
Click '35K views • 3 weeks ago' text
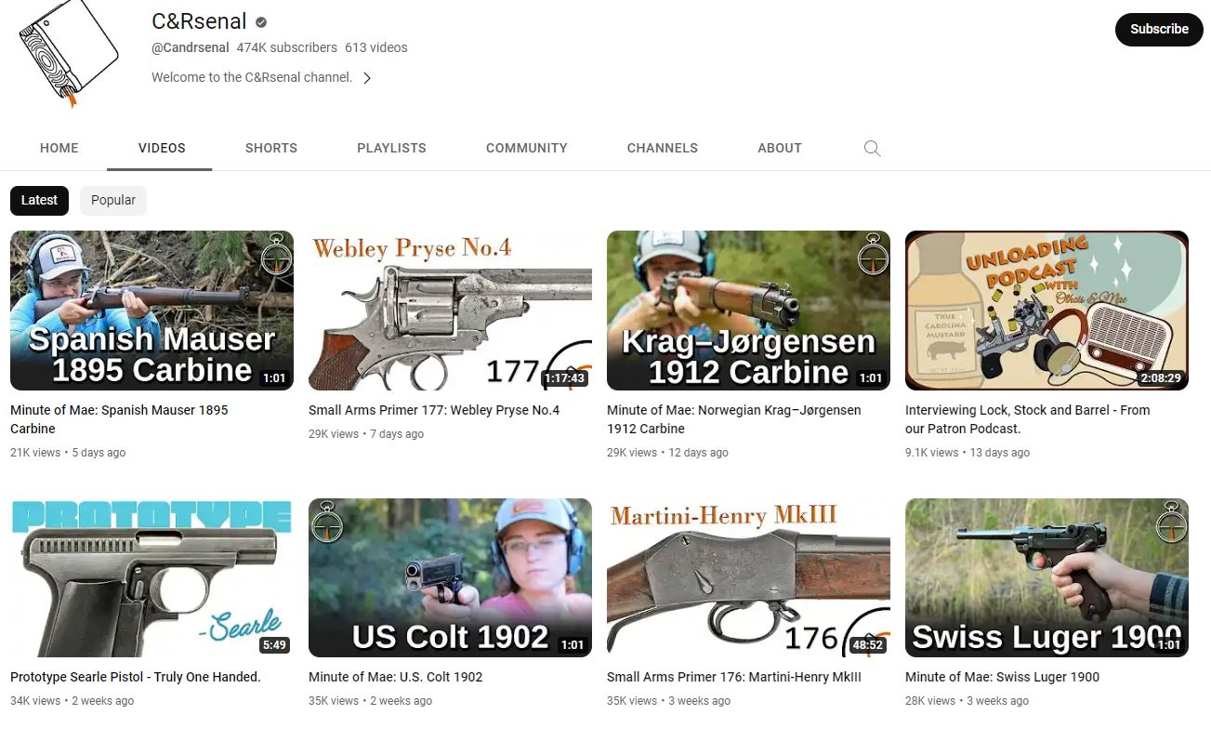[668, 701]
